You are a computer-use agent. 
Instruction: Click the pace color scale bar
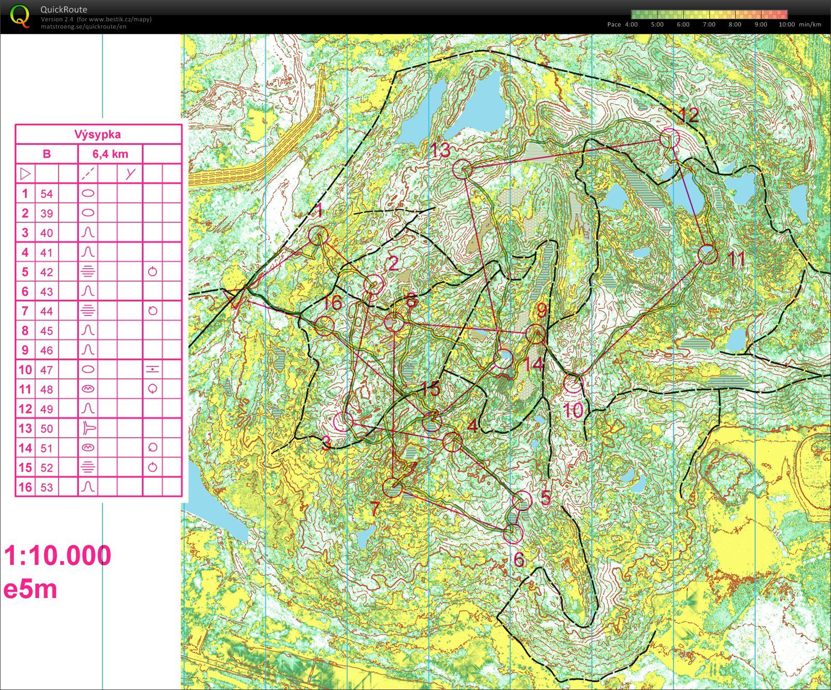(709, 15)
